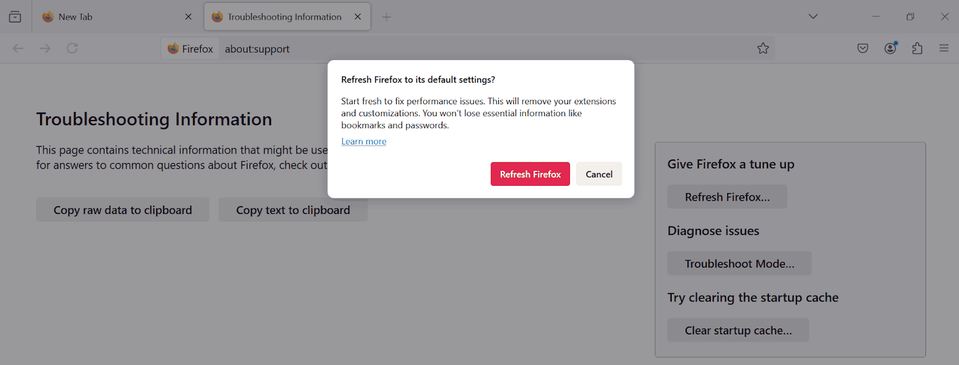Click the sidebar toggle icon

click(14, 16)
